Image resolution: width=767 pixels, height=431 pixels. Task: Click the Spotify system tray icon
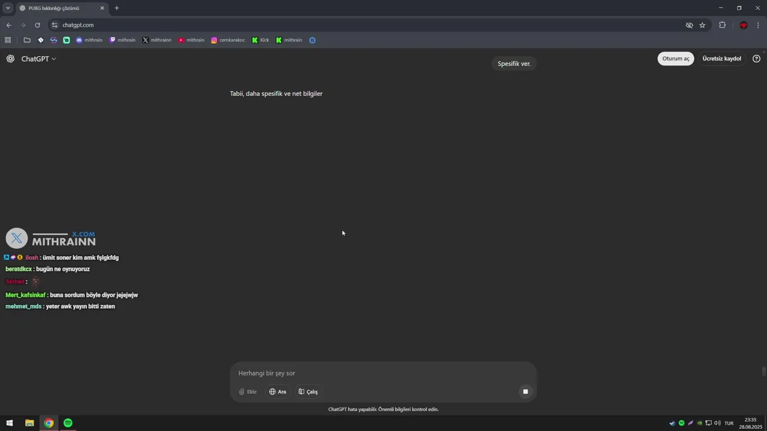point(681,423)
